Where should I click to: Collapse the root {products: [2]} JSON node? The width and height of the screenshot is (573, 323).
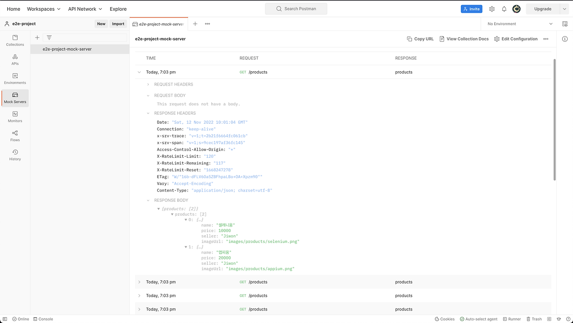click(x=158, y=209)
